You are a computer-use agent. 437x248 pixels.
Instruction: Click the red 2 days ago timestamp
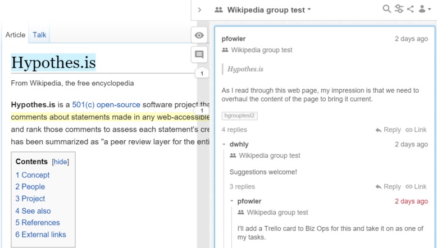(411, 201)
